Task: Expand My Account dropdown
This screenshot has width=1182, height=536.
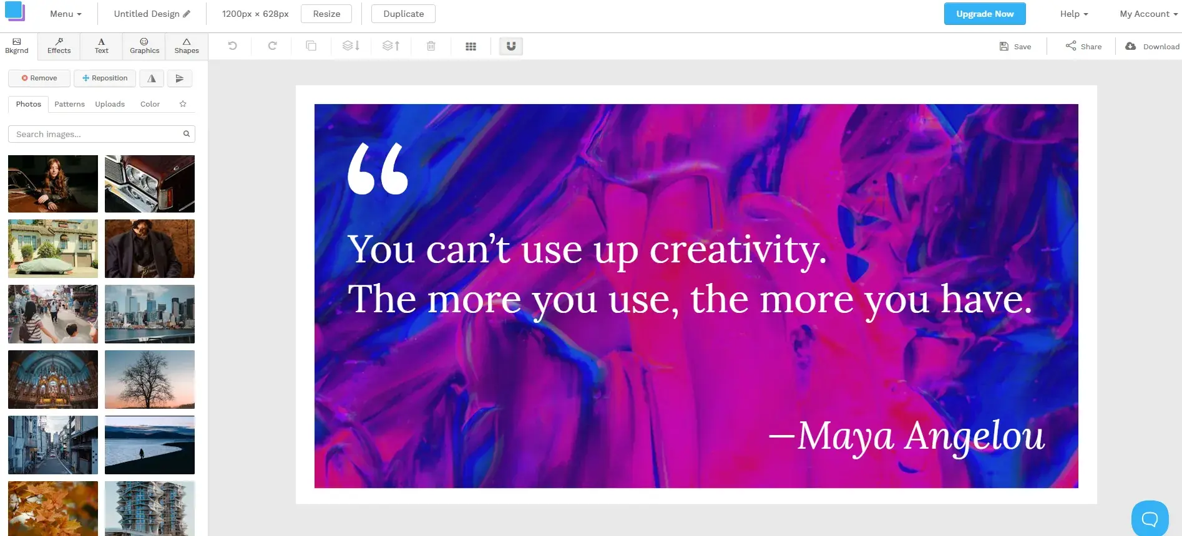Action: [x=1148, y=14]
